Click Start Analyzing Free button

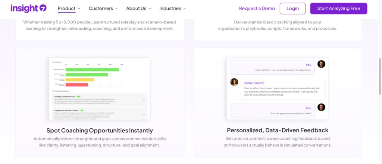pos(338,8)
